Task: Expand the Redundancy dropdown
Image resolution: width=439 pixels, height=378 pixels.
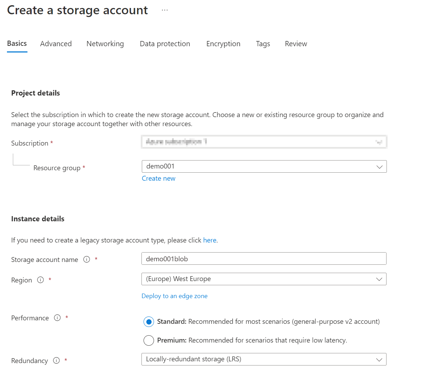Action: pos(264,359)
